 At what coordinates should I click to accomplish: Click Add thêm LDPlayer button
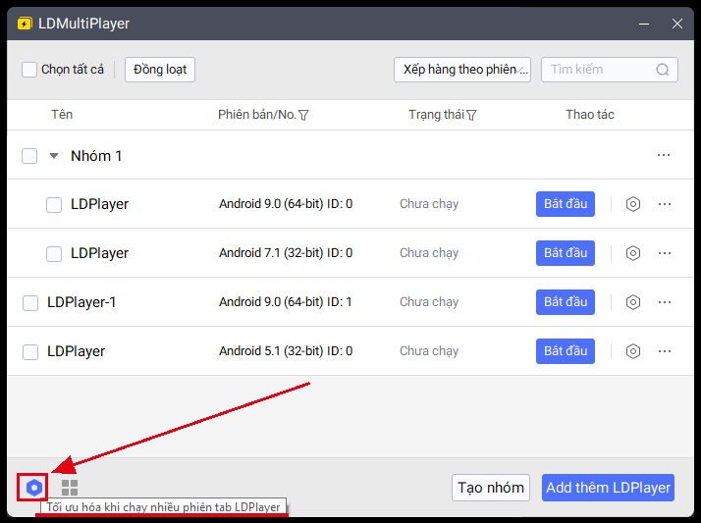(x=608, y=488)
